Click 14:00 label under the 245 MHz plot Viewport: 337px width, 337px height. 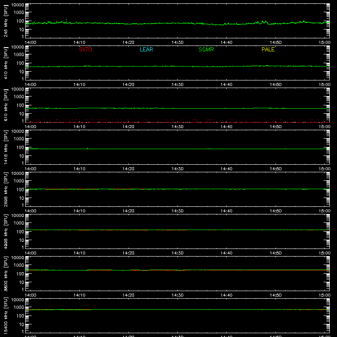[30, 43]
